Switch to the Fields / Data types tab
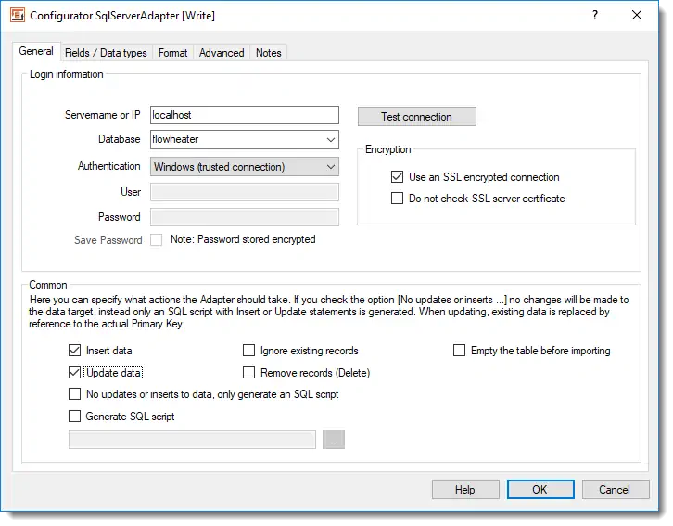The height and width of the screenshot is (526, 673). 106,53
